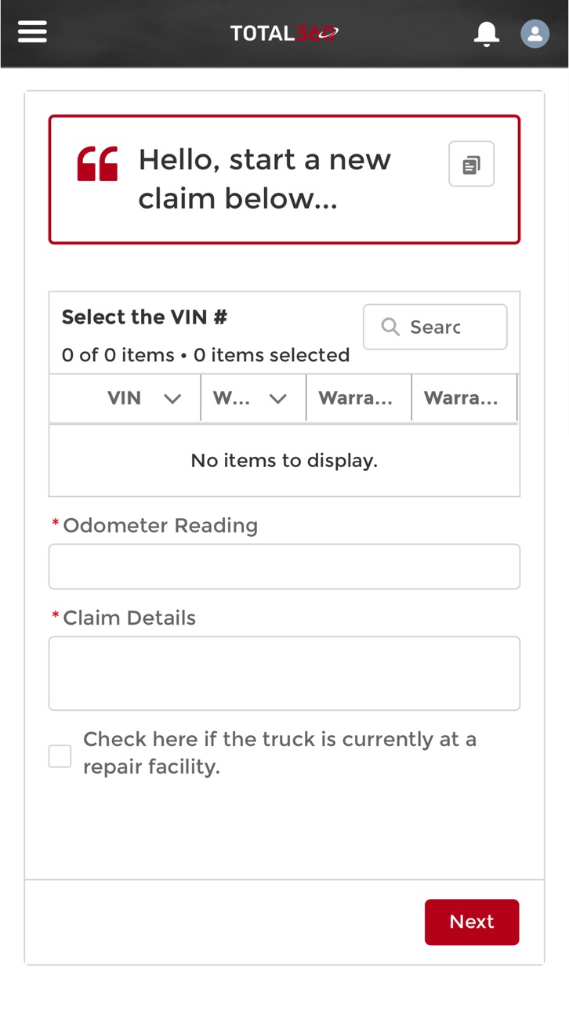The image size is (569, 1011).
Task: Click the search magnifier icon
Action: click(390, 326)
